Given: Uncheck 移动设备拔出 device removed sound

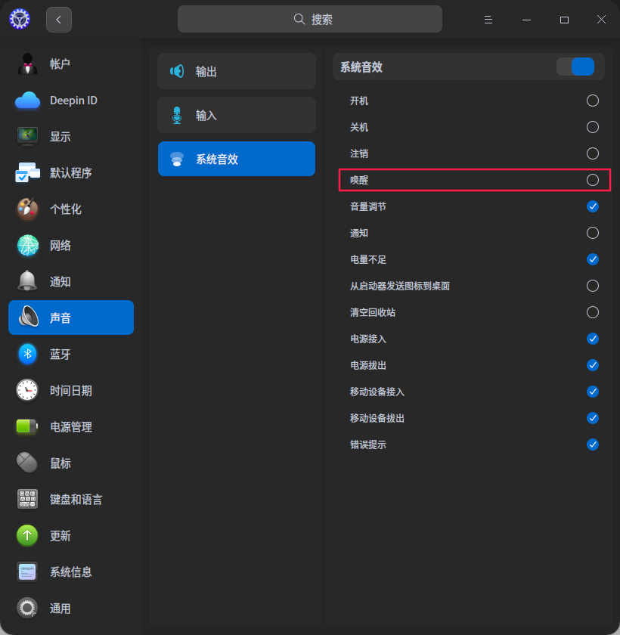Looking at the screenshot, I should (x=593, y=418).
